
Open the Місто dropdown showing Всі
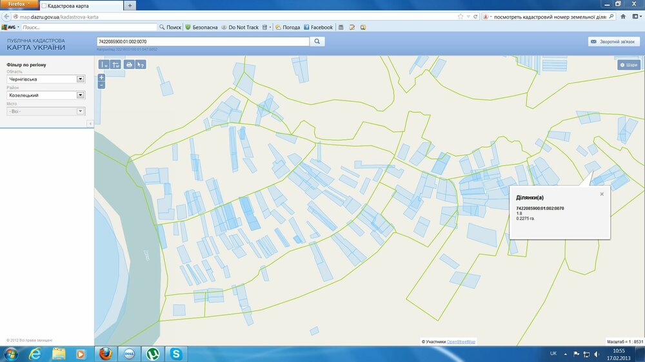click(81, 111)
